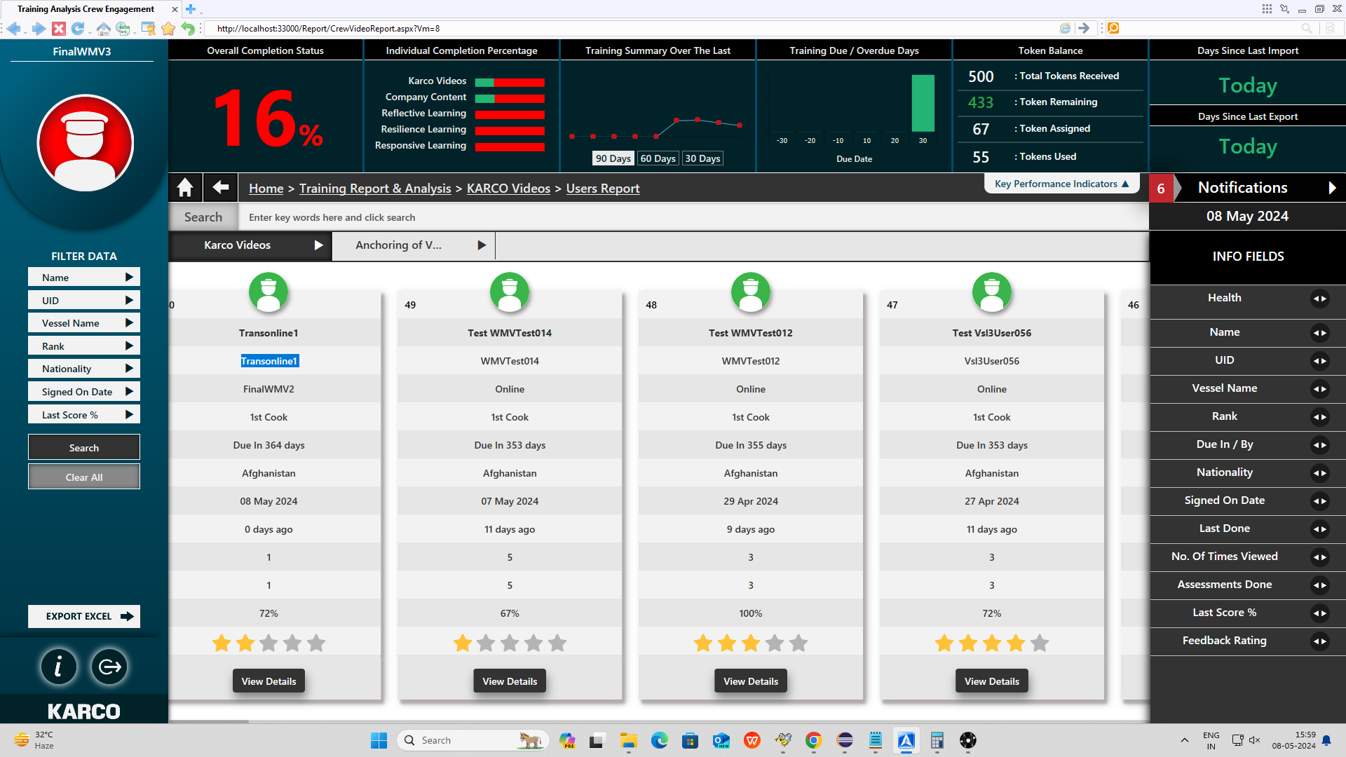Select the 90 Days tab

(x=613, y=158)
